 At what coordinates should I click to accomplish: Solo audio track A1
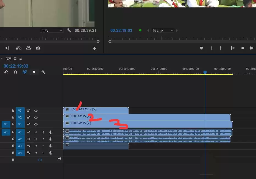tap(43, 132)
